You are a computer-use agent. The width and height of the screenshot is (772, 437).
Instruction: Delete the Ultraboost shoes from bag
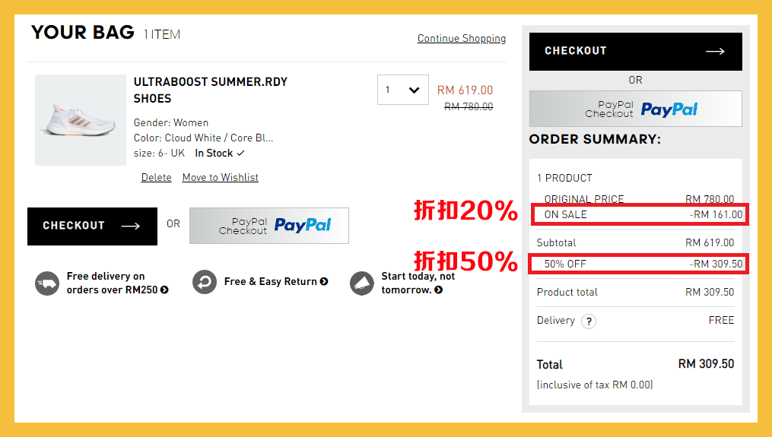click(x=156, y=178)
